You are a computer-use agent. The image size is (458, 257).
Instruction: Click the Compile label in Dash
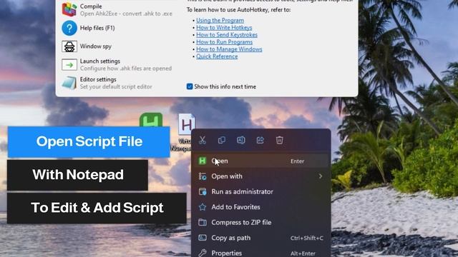click(x=91, y=6)
